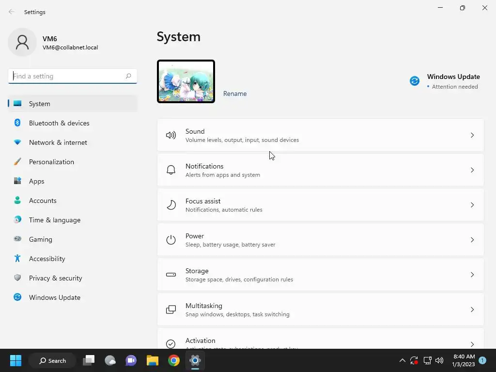This screenshot has width=496, height=372.
Task: Click the Windows Update sidebar icon
Action: [x=17, y=297]
